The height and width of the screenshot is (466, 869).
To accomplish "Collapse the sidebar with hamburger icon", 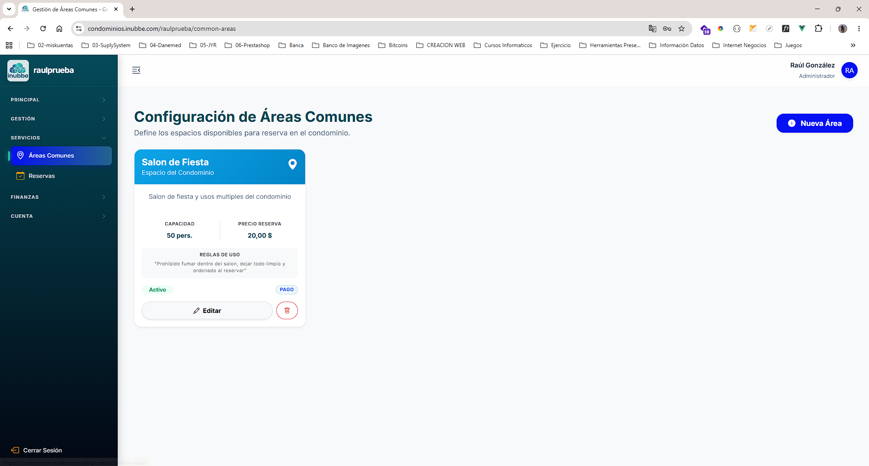I will 136,70.
